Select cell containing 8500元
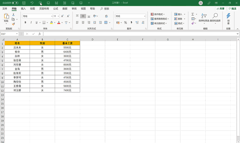 pyautogui.click(x=67, y=65)
